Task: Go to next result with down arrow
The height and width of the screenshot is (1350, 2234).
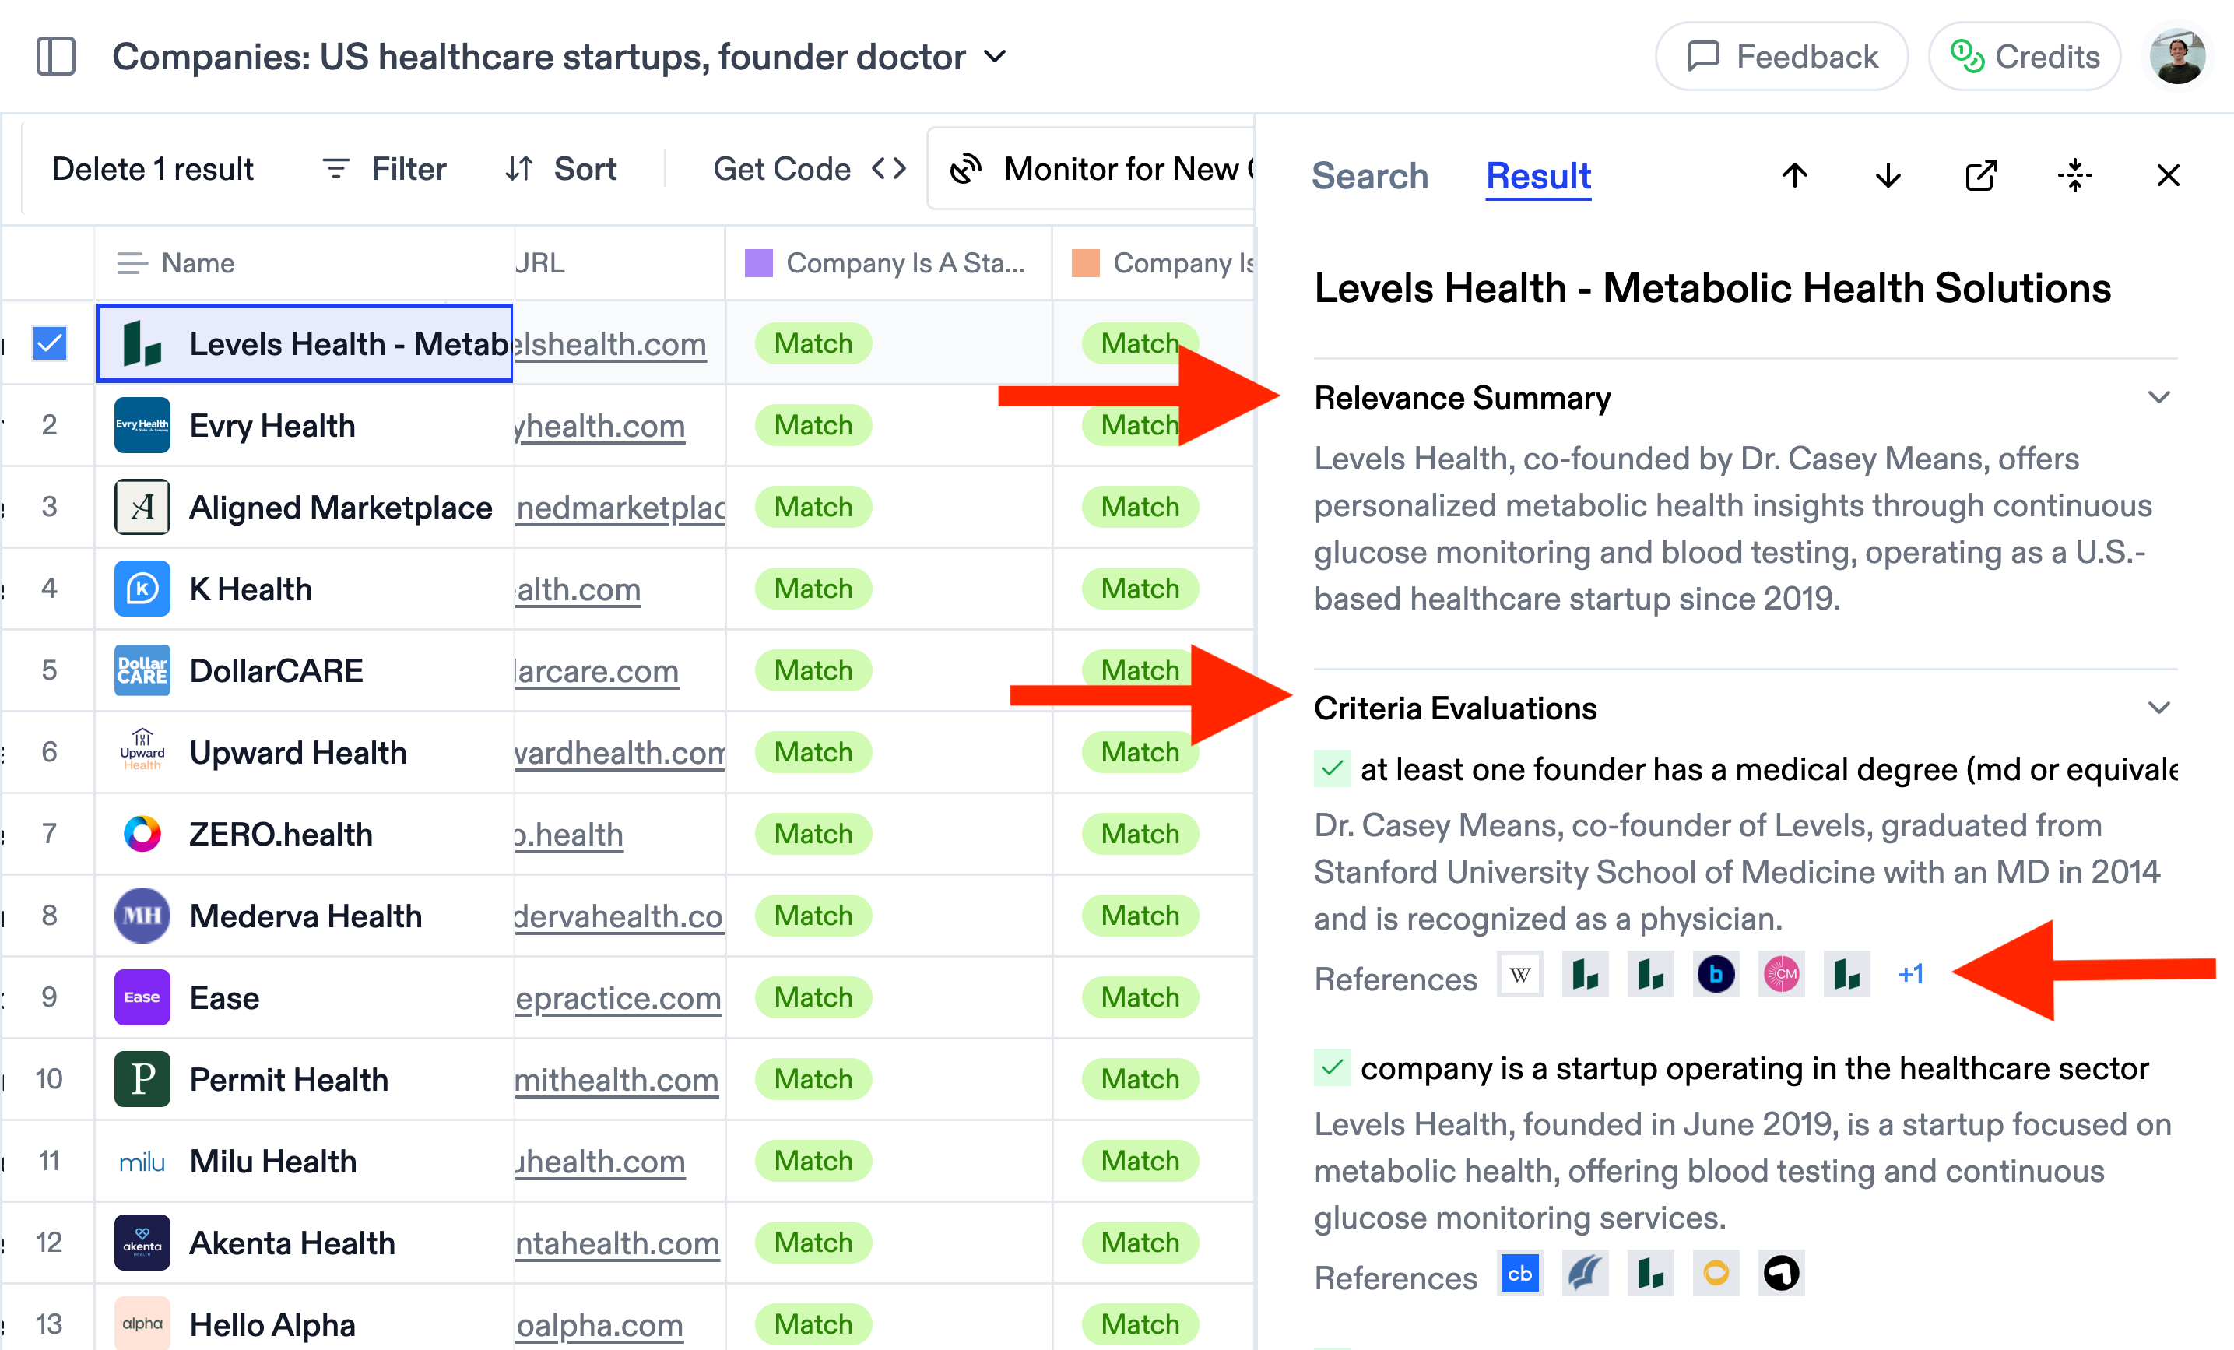Action: point(1888,175)
